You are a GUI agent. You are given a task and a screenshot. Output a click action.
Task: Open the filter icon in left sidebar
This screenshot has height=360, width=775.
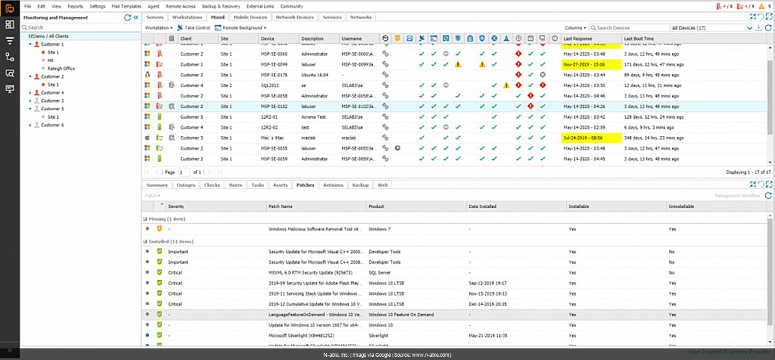[x=10, y=41]
